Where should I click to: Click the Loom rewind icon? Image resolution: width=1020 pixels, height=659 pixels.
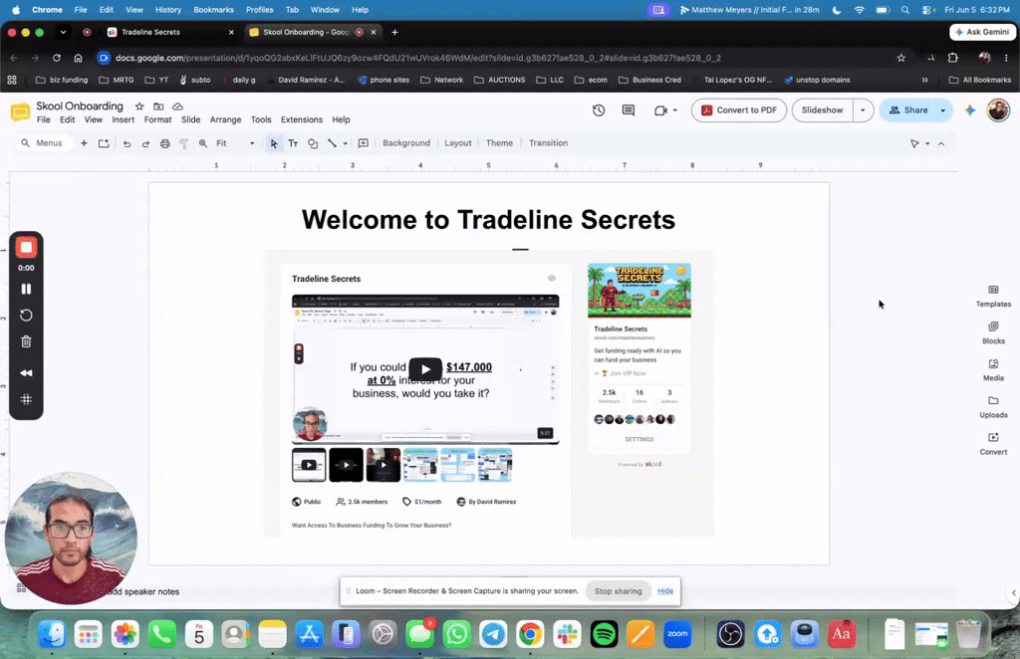(26, 373)
